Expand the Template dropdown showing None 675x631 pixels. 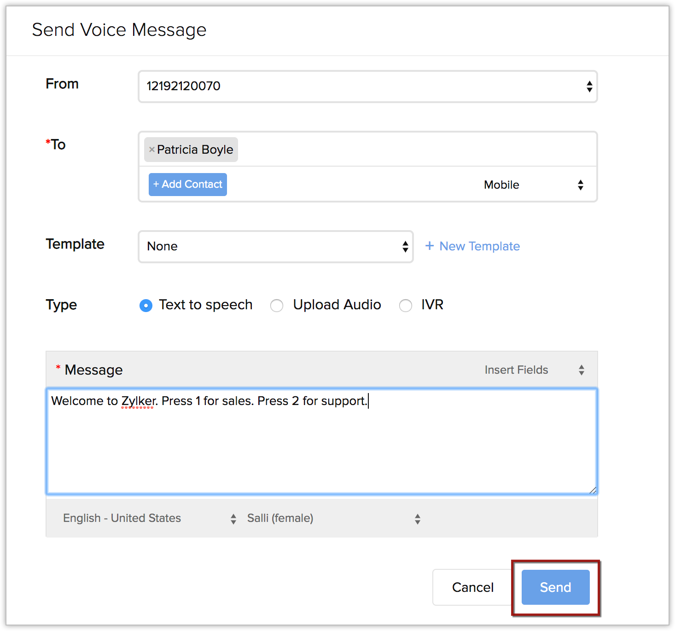[275, 247]
